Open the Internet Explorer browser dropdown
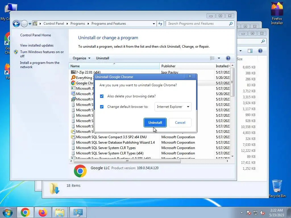The height and width of the screenshot is (218, 291). pyautogui.click(x=173, y=107)
